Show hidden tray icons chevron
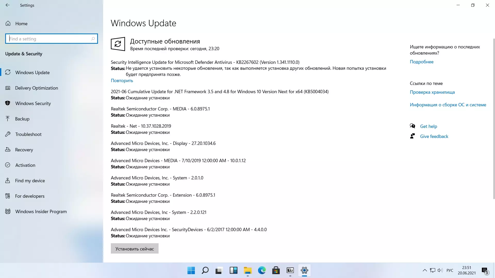This screenshot has width=495, height=278. pyautogui.click(x=425, y=270)
